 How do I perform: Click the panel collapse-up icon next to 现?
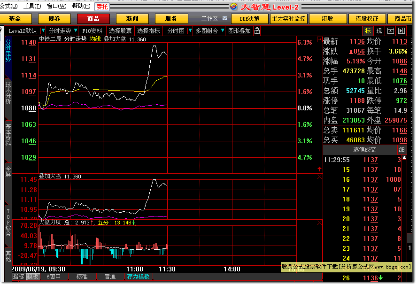(390, 31)
